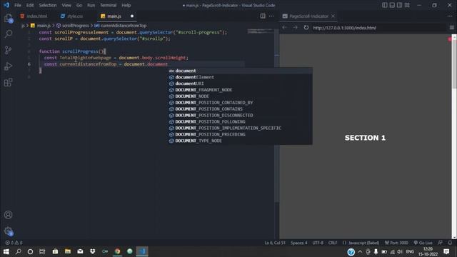Viewport: 457px width, 257px height.
Task: Open the Accounts menu icon
Action: tap(8, 215)
